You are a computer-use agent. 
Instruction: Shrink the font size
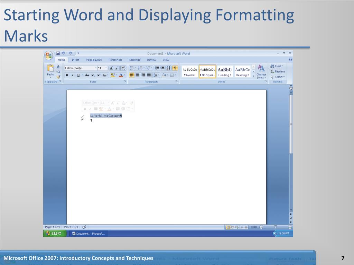[x=117, y=68]
